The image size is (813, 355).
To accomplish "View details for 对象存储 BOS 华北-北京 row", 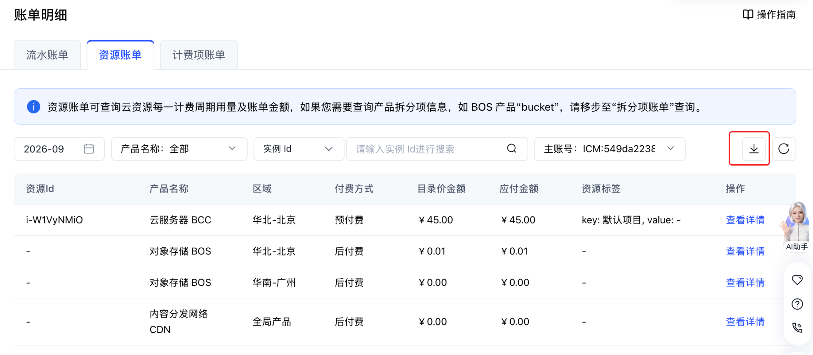I will point(745,251).
